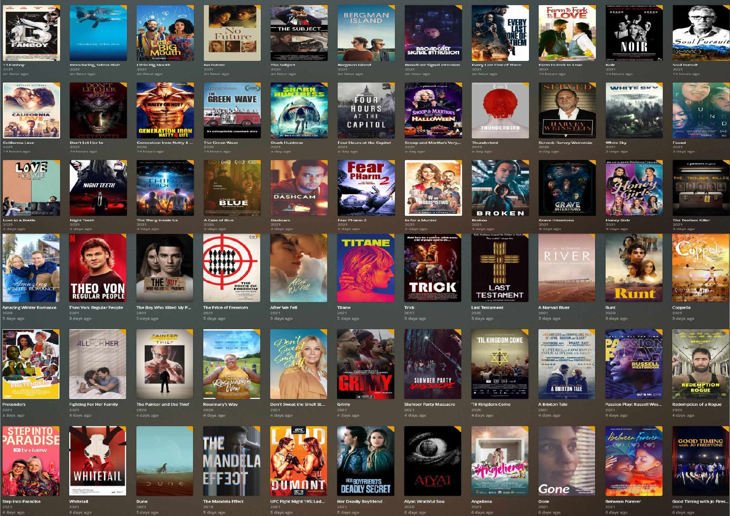
Task: Select the Night Teeth poster
Action: pos(98,188)
